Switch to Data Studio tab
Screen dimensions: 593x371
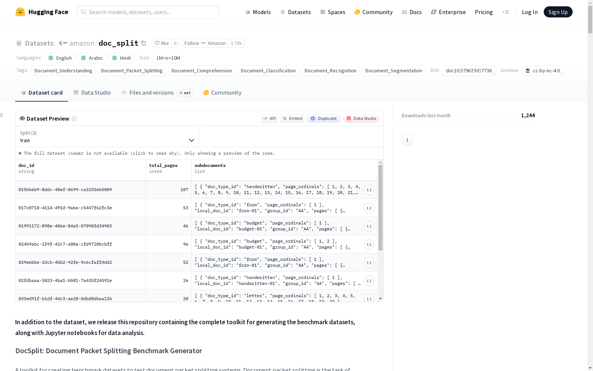click(92, 93)
